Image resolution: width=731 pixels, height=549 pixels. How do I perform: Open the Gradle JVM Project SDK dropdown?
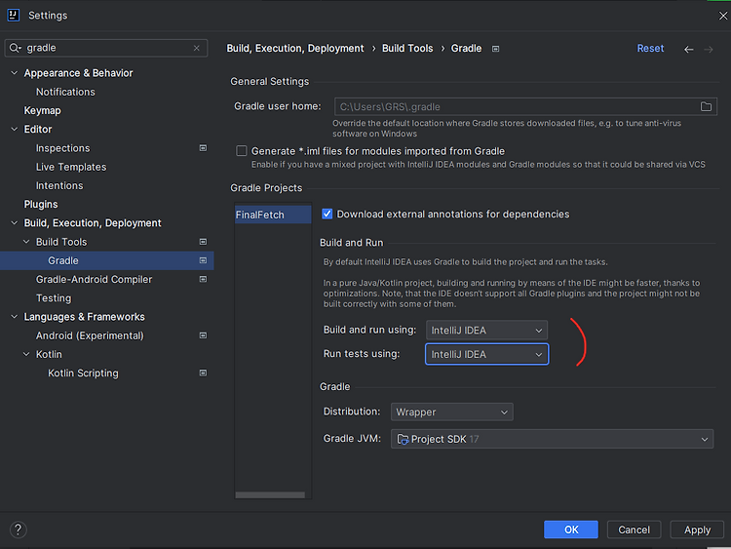click(x=552, y=439)
